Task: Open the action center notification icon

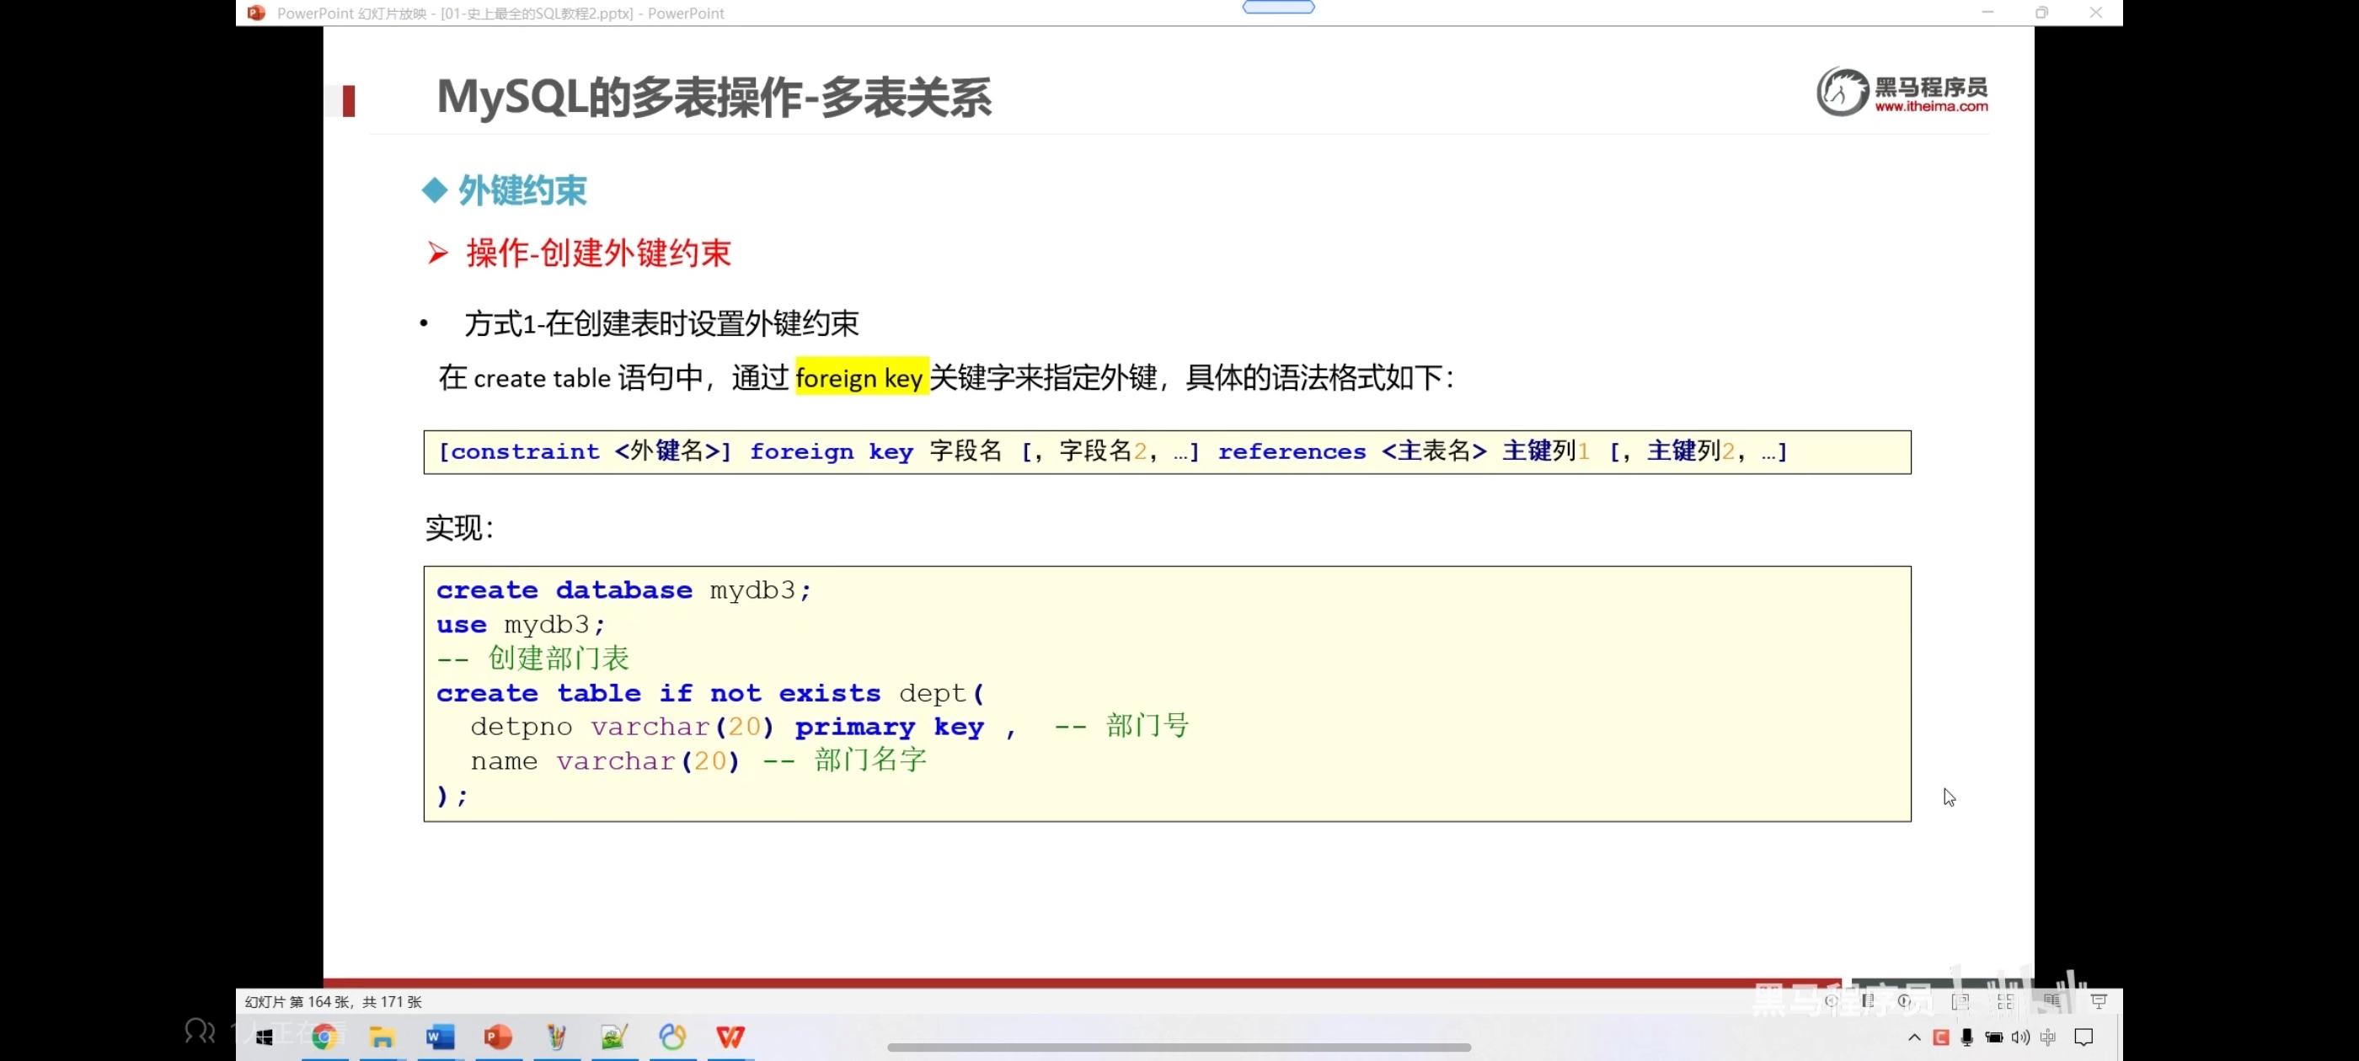Action: [2084, 1037]
